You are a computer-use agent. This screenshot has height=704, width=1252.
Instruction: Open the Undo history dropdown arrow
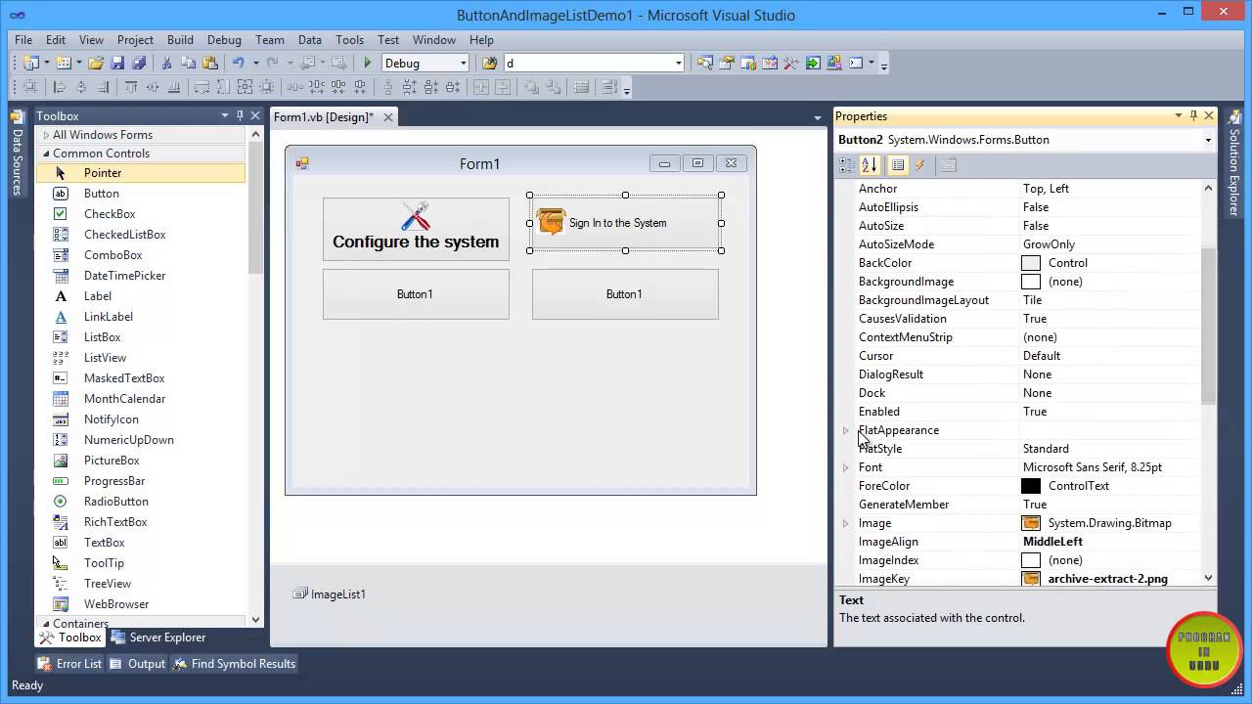pos(255,63)
